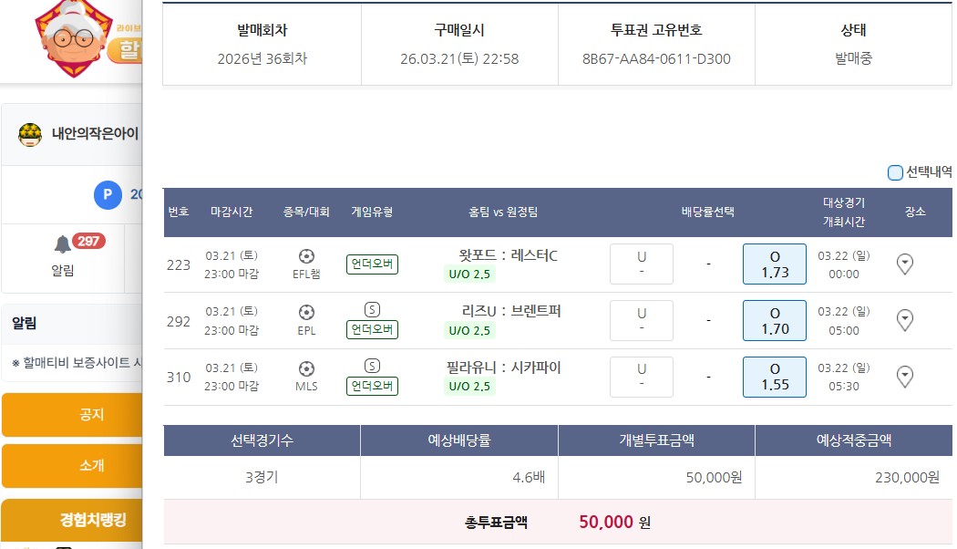Click the location pin for match 223

point(904,264)
